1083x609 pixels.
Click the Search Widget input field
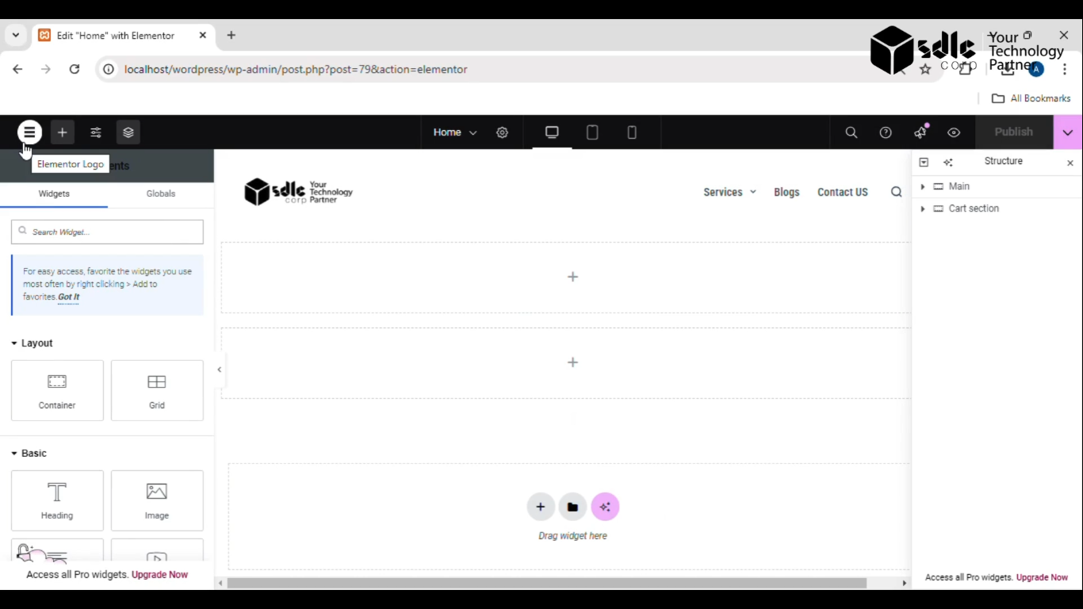point(107,232)
